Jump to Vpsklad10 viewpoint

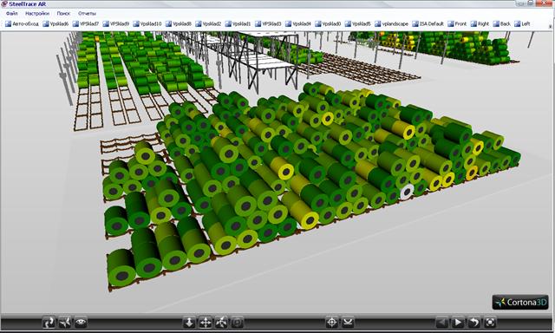(x=147, y=23)
